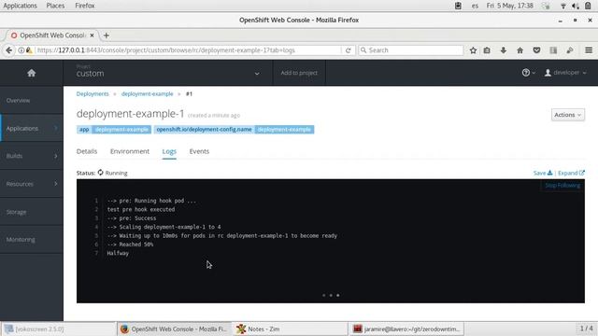The height and width of the screenshot is (336, 598).
Task: Save the log via Save link
Action: pos(543,173)
